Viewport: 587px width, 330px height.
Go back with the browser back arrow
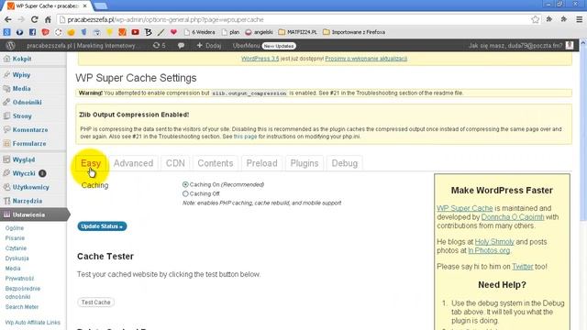point(8,19)
